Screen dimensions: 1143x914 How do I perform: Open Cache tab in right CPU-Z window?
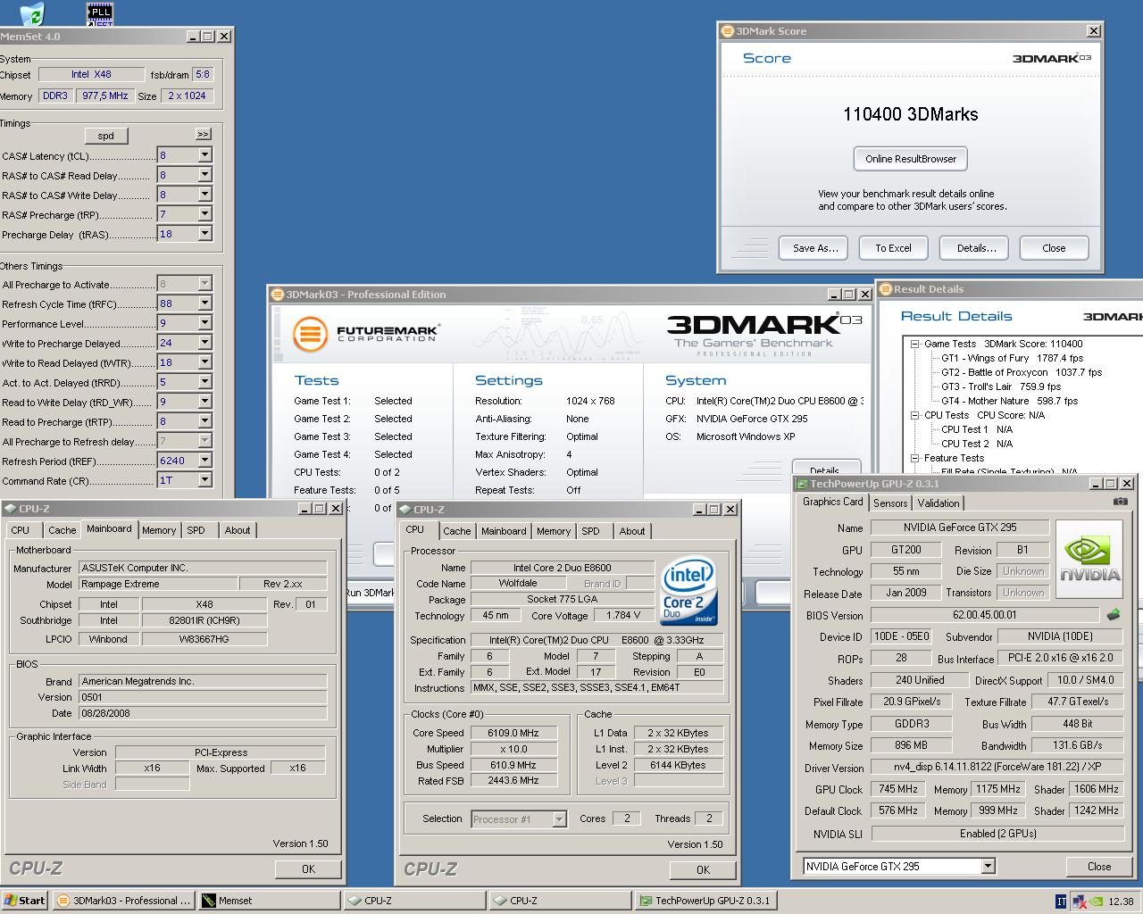[456, 531]
